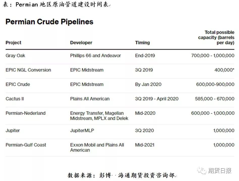Click 'Exxon Mobil and Plains All American' cell
The width and height of the screenshot is (239, 181).
(97, 147)
